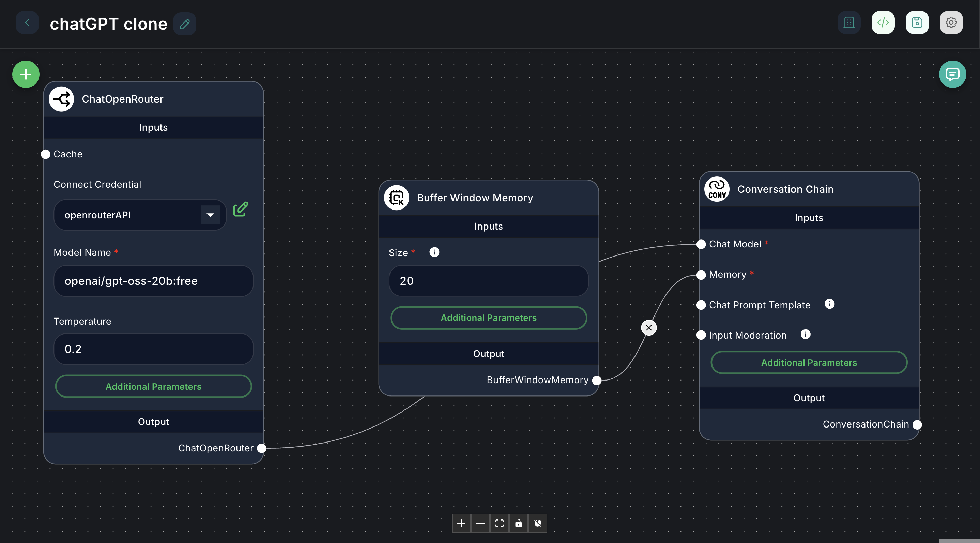Fit the view using the expand icon
The image size is (980, 543).
499,523
